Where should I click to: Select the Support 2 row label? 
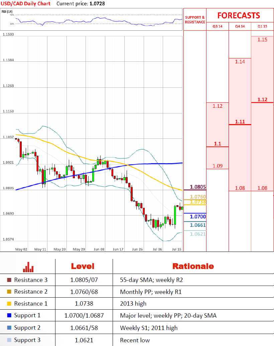coord(27,328)
